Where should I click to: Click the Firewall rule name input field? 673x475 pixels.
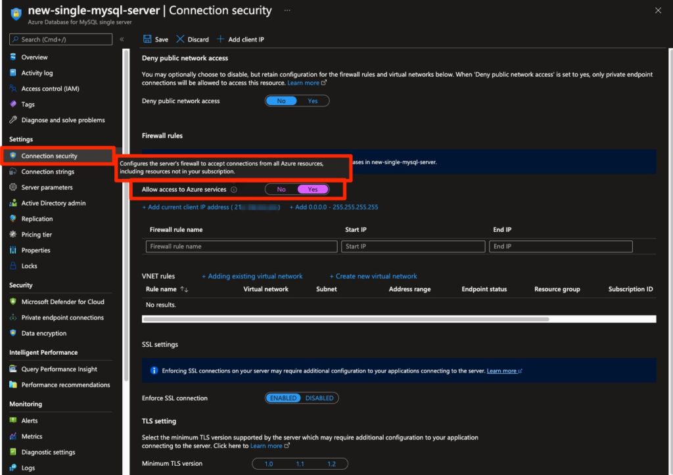241,246
